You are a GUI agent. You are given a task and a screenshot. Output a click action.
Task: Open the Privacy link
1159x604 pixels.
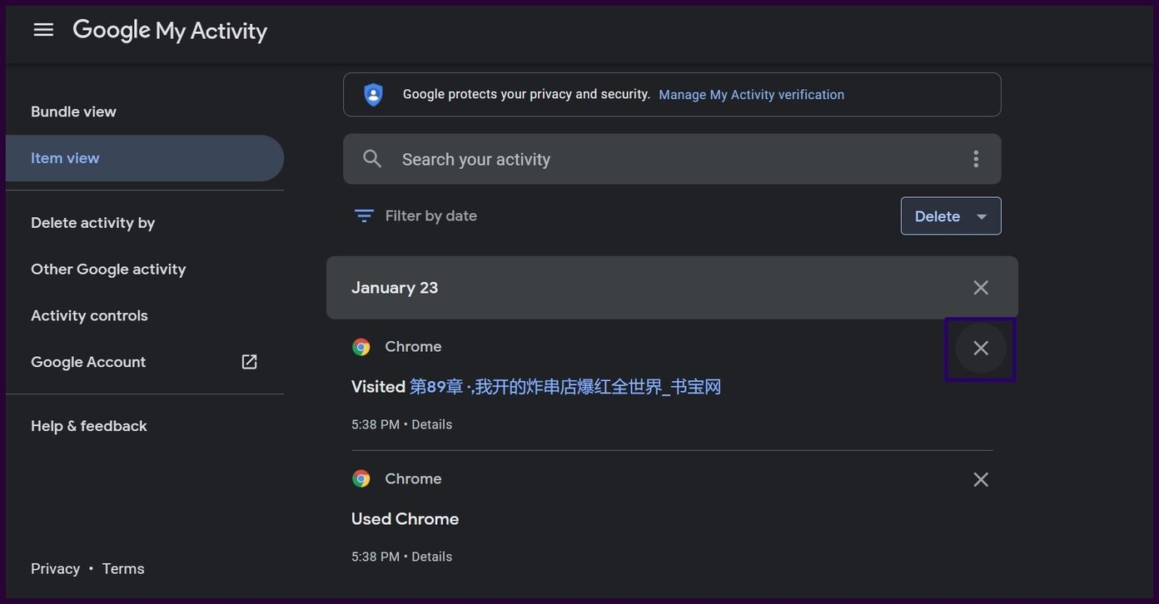55,569
